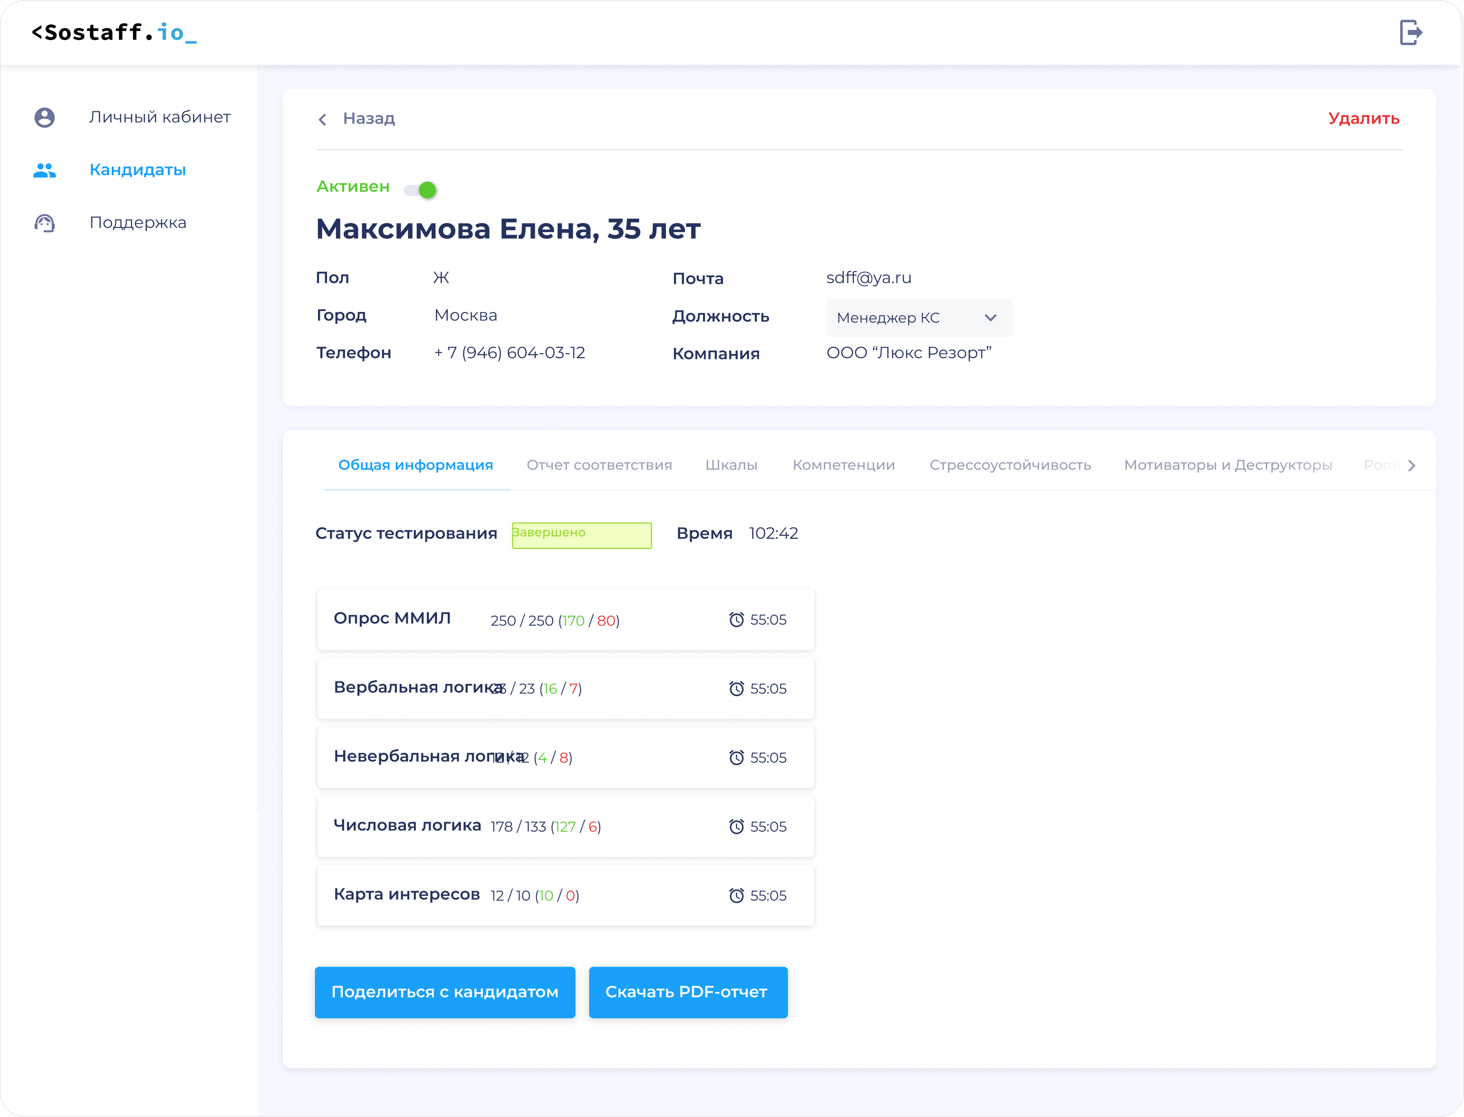The height and width of the screenshot is (1117, 1464).
Task: Click score 250 / 250 (170 / 80)
Action: [555, 621]
